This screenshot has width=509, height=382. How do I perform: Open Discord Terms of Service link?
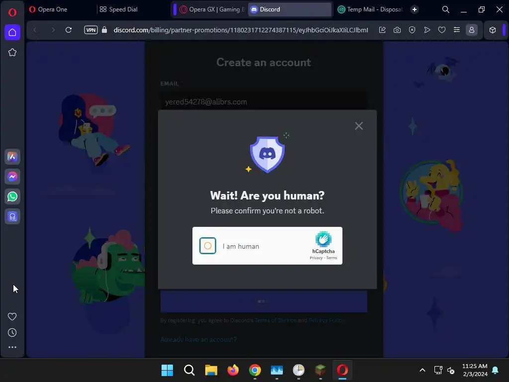(x=275, y=320)
